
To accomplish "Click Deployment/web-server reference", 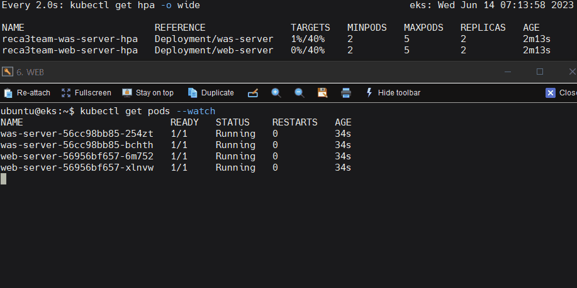I will point(214,50).
